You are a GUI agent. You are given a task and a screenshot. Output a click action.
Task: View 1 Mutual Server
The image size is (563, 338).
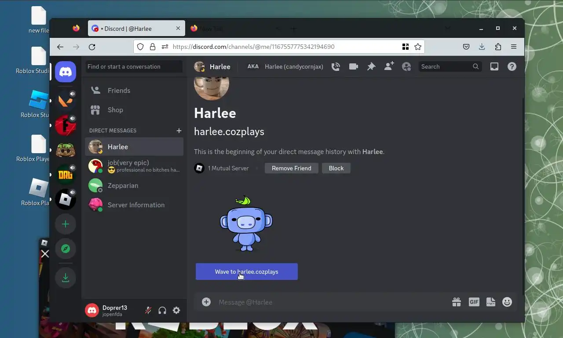coord(222,168)
